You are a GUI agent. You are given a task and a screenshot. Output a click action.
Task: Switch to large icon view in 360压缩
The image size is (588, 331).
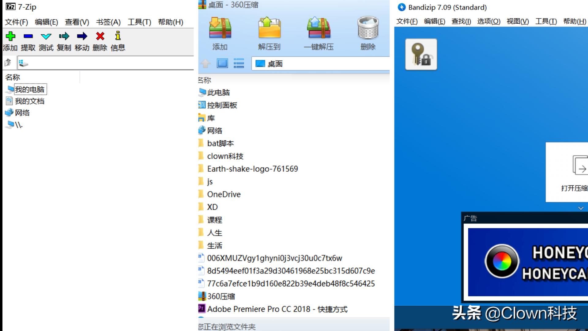click(x=222, y=63)
